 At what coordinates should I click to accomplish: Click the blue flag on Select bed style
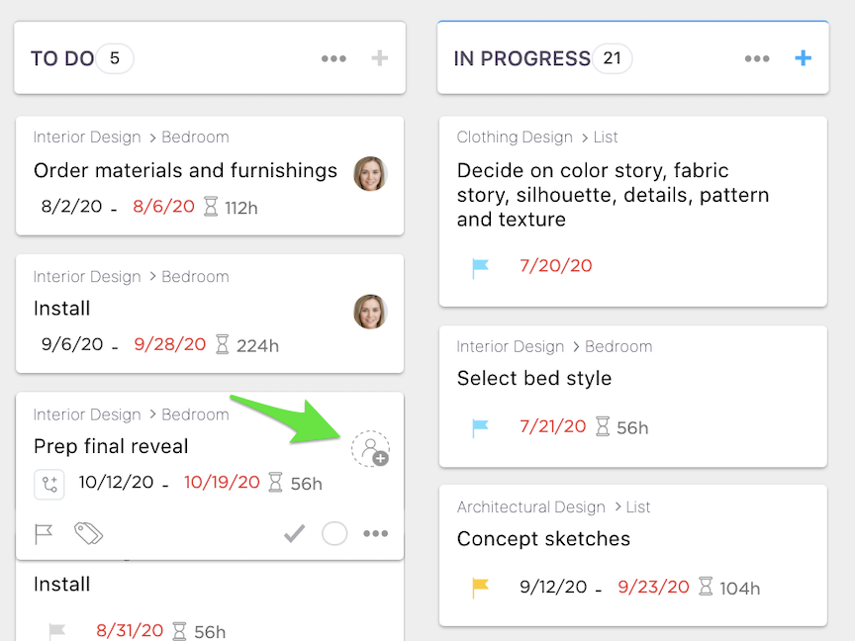[x=480, y=427]
